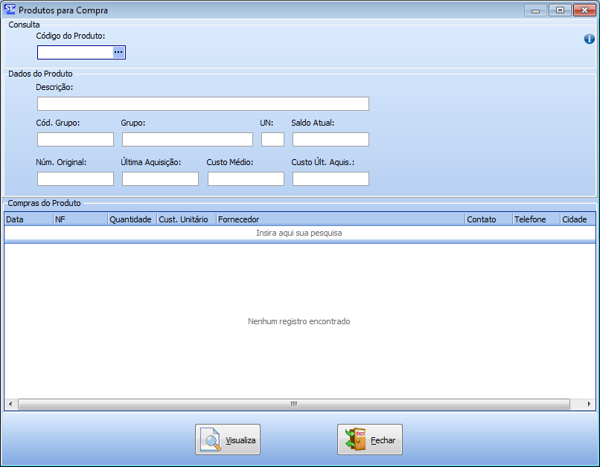Viewport: 600px width, 467px height.
Task: Click the Quantidade column header
Action: pyautogui.click(x=131, y=219)
